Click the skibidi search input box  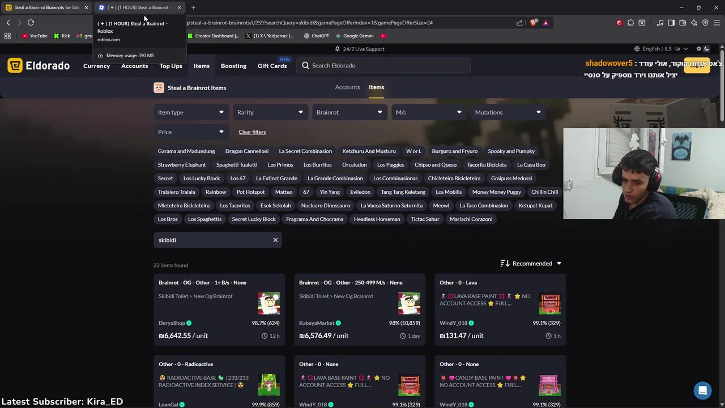(x=217, y=240)
